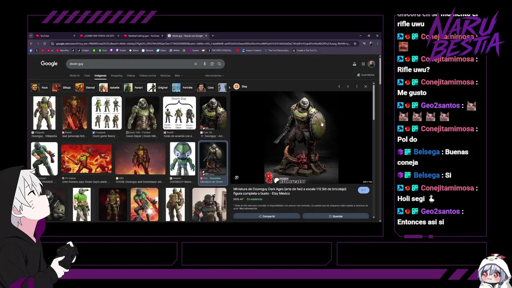Select the Original filter chip

click(158, 88)
